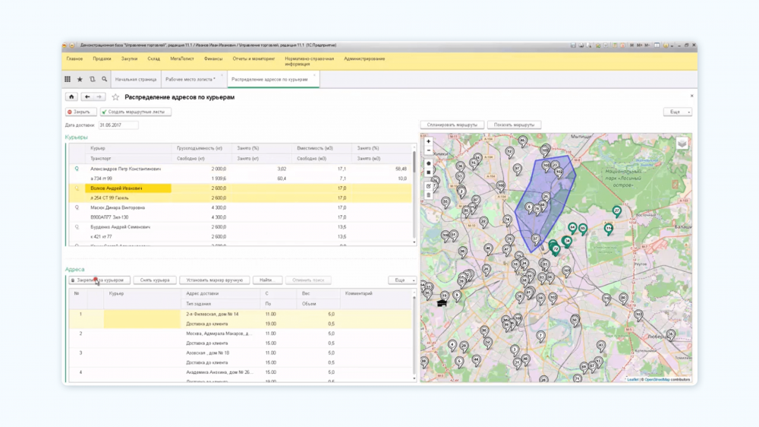
Task: Click the Спланировать маршруты button
Action: pos(452,125)
